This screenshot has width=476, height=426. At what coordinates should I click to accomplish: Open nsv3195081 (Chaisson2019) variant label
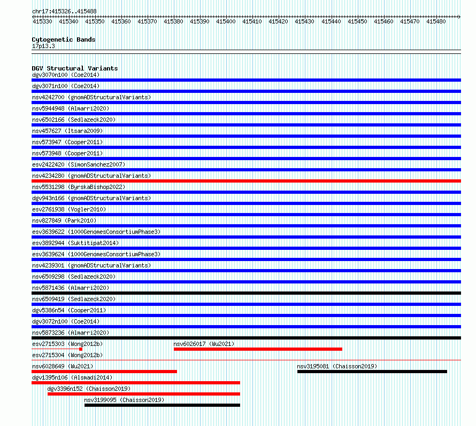coord(337,366)
